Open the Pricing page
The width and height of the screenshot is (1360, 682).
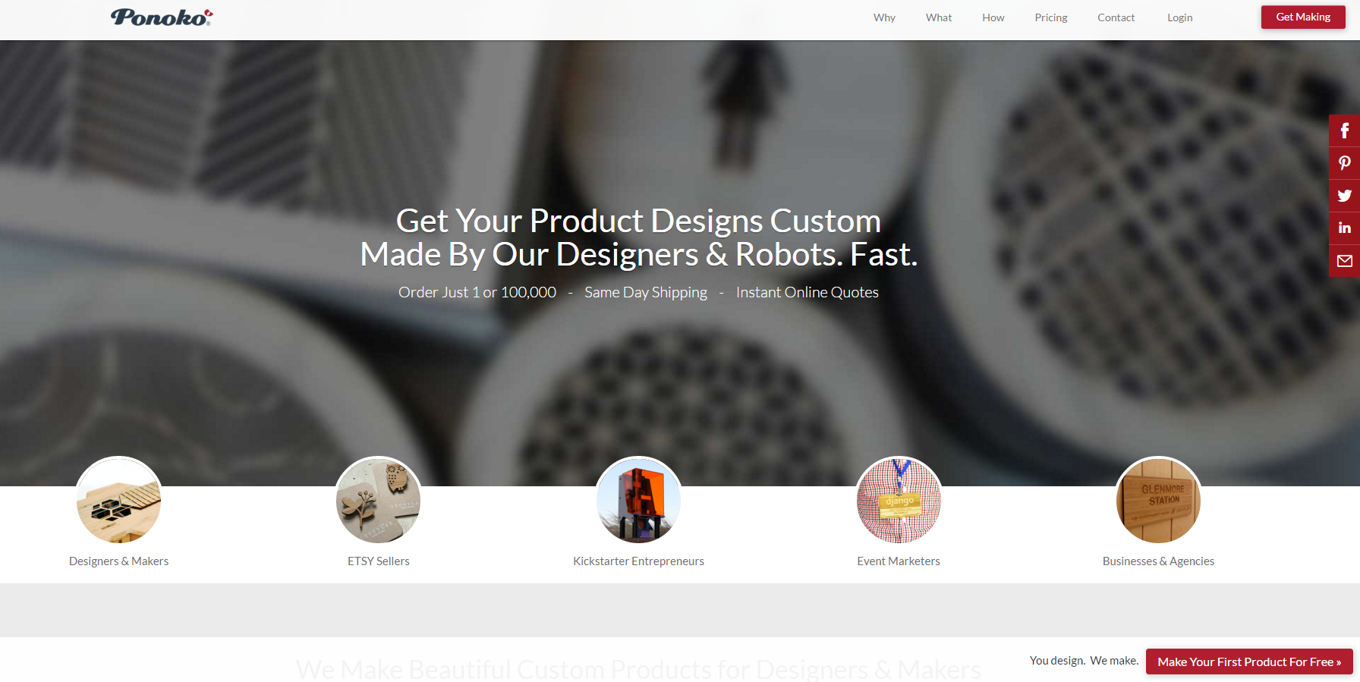(x=1051, y=17)
